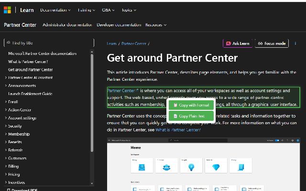Expand the Action Center section chevron
306x191 pixels.
point(6,110)
